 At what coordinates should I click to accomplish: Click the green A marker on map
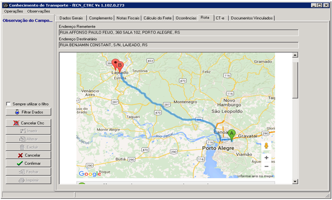point(231,135)
